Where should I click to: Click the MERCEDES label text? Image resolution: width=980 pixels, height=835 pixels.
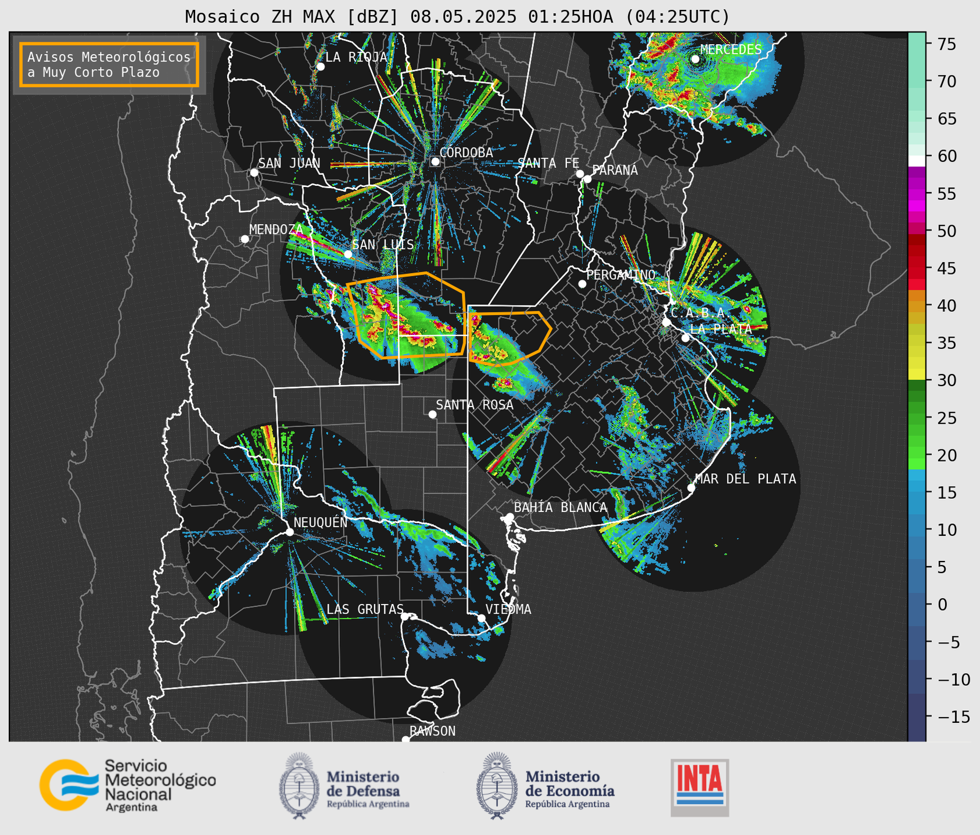(x=731, y=50)
